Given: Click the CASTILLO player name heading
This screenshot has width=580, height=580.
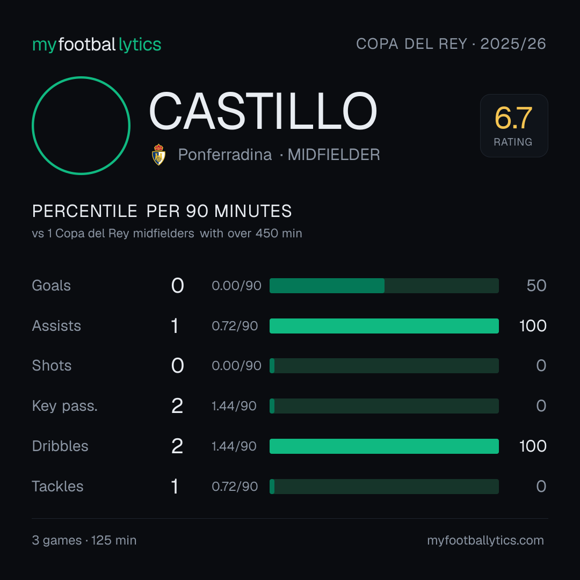Looking at the screenshot, I should pyautogui.click(x=263, y=111).
